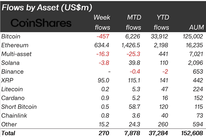Select the Week flows column header
Image resolution: width=206 pixels, height=137 pixels.
coord(102,22)
